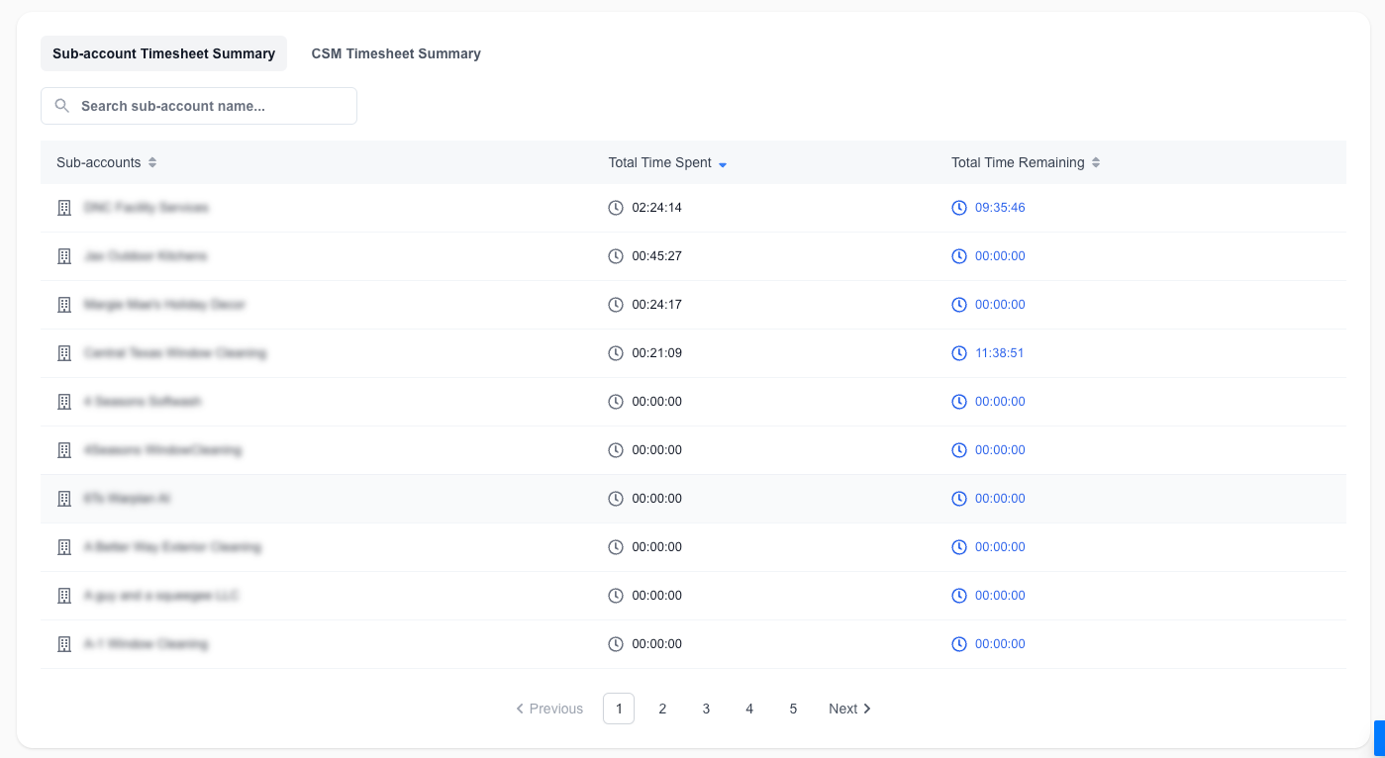Click the building icon in the 00:24:17 row

[x=64, y=305]
